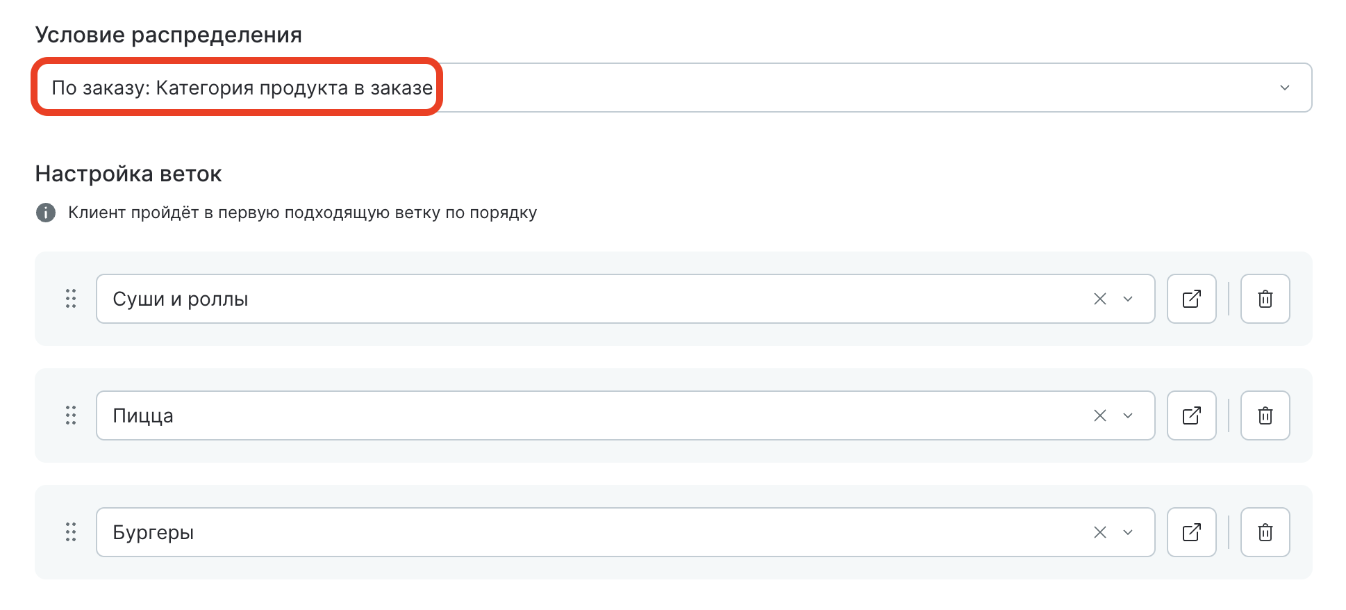Clear the Суши и роллы selection

pos(1100,299)
